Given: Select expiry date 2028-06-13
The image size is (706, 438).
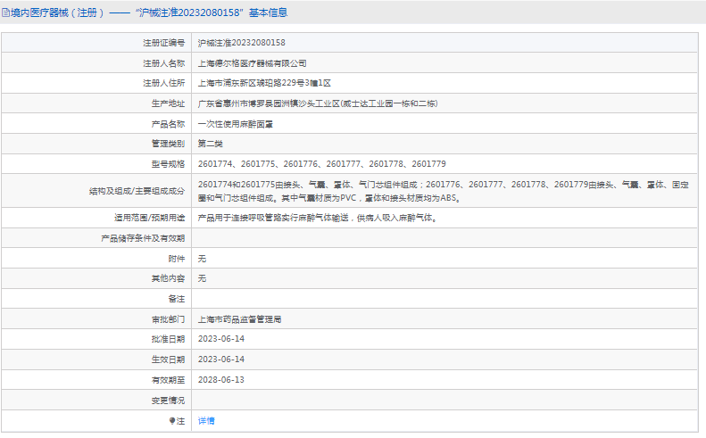Looking at the screenshot, I should pyautogui.click(x=221, y=380).
